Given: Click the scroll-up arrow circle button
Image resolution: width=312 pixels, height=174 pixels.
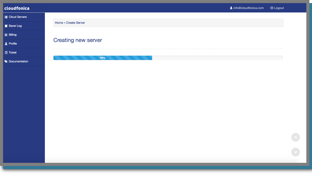Looking at the screenshot, I should click(x=295, y=137).
